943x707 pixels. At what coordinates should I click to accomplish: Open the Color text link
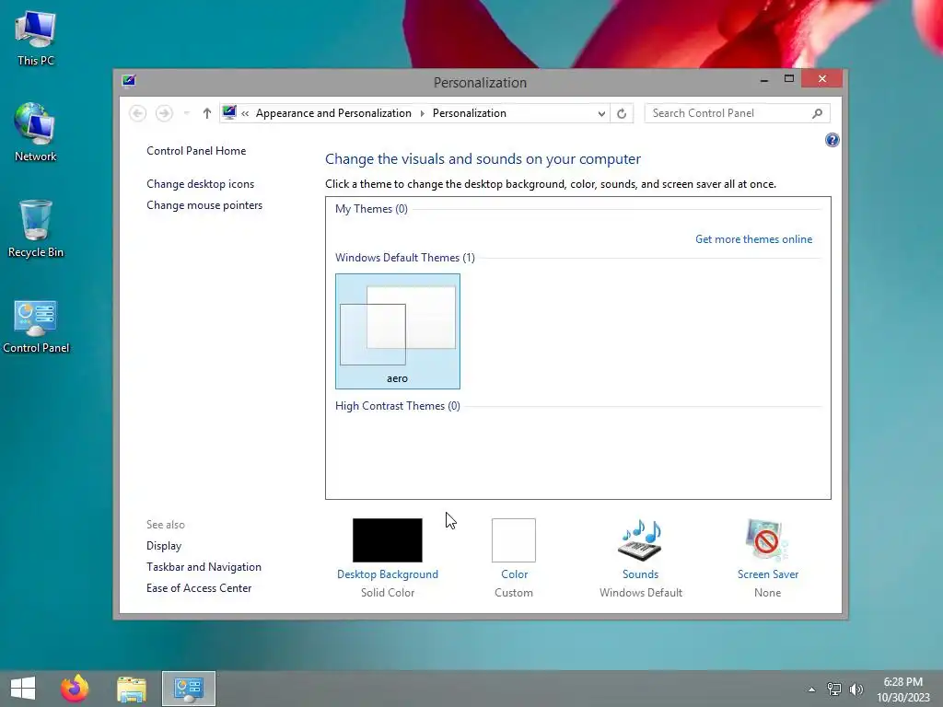tap(514, 574)
